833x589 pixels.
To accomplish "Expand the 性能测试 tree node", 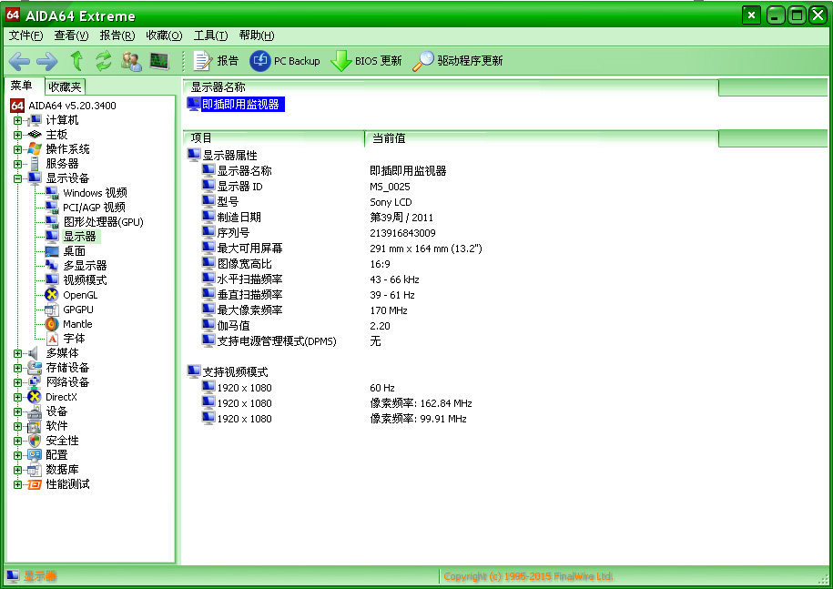I will pyautogui.click(x=17, y=484).
